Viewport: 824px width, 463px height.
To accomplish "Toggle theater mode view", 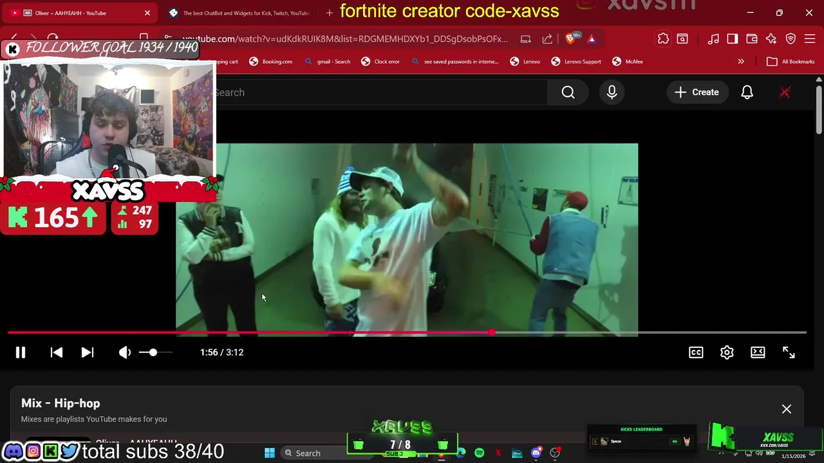I will [758, 352].
